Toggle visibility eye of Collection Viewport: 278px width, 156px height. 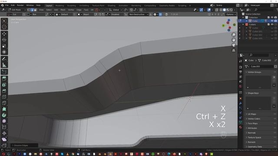click(272, 17)
